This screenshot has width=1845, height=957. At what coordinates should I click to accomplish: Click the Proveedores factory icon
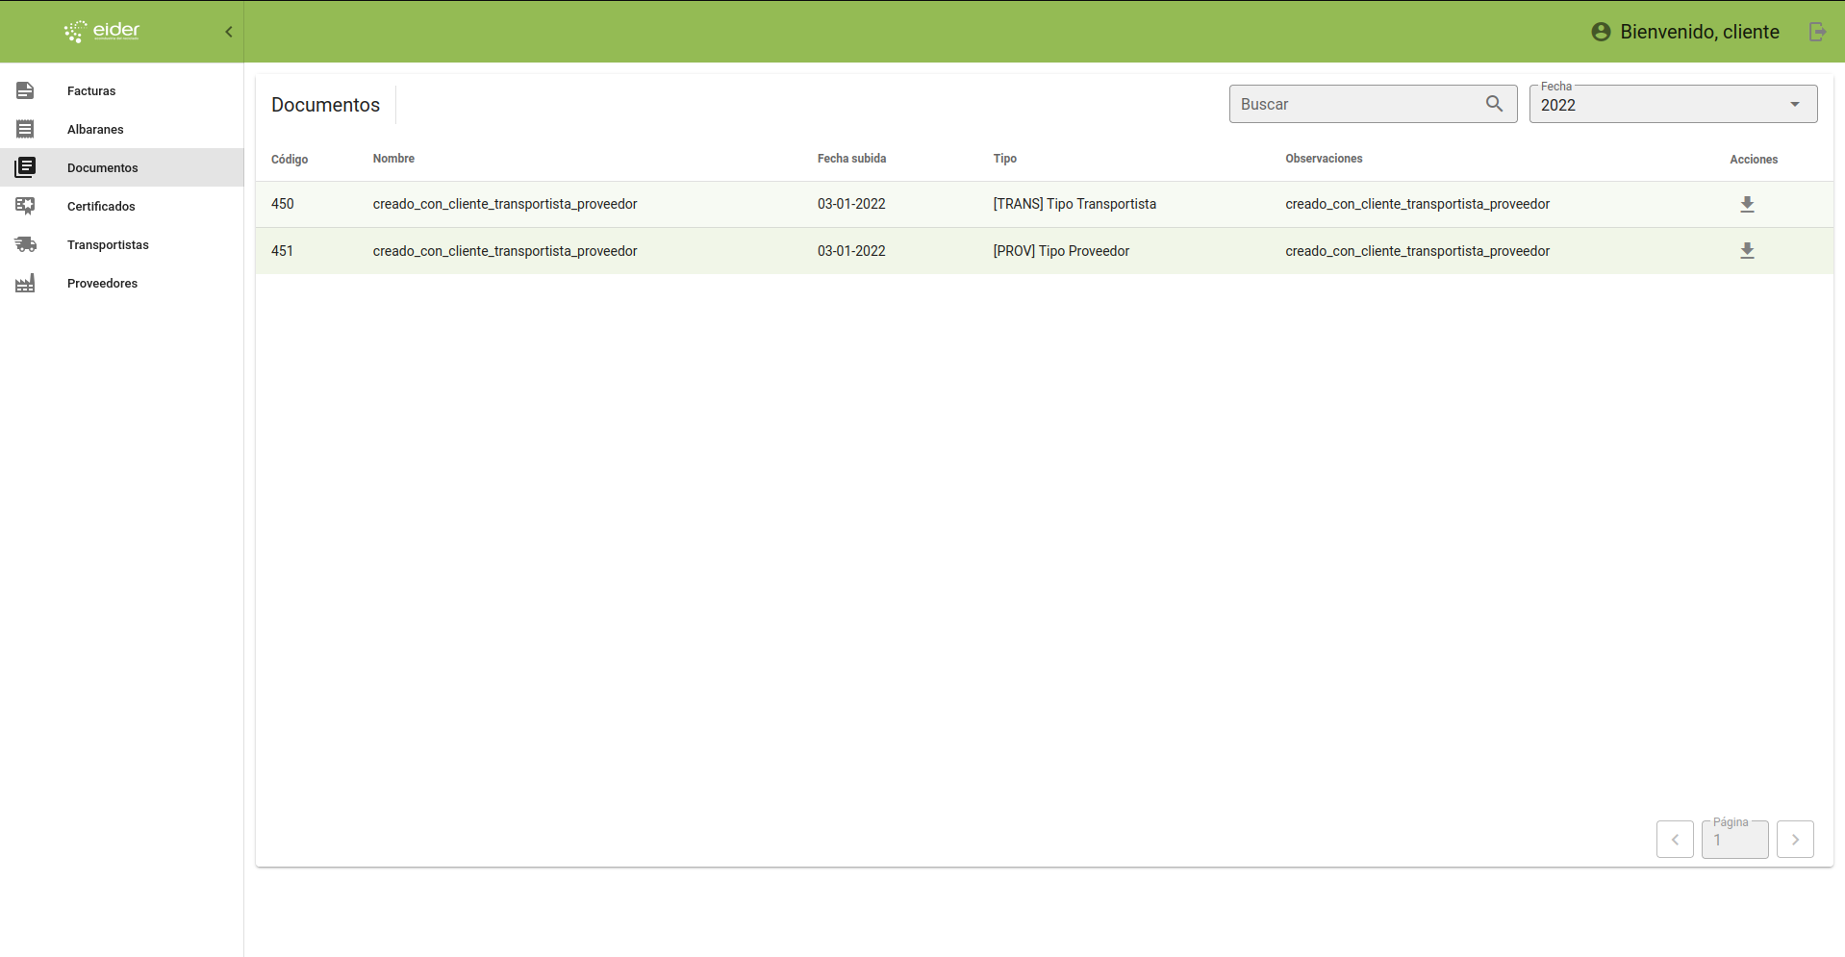point(25,283)
